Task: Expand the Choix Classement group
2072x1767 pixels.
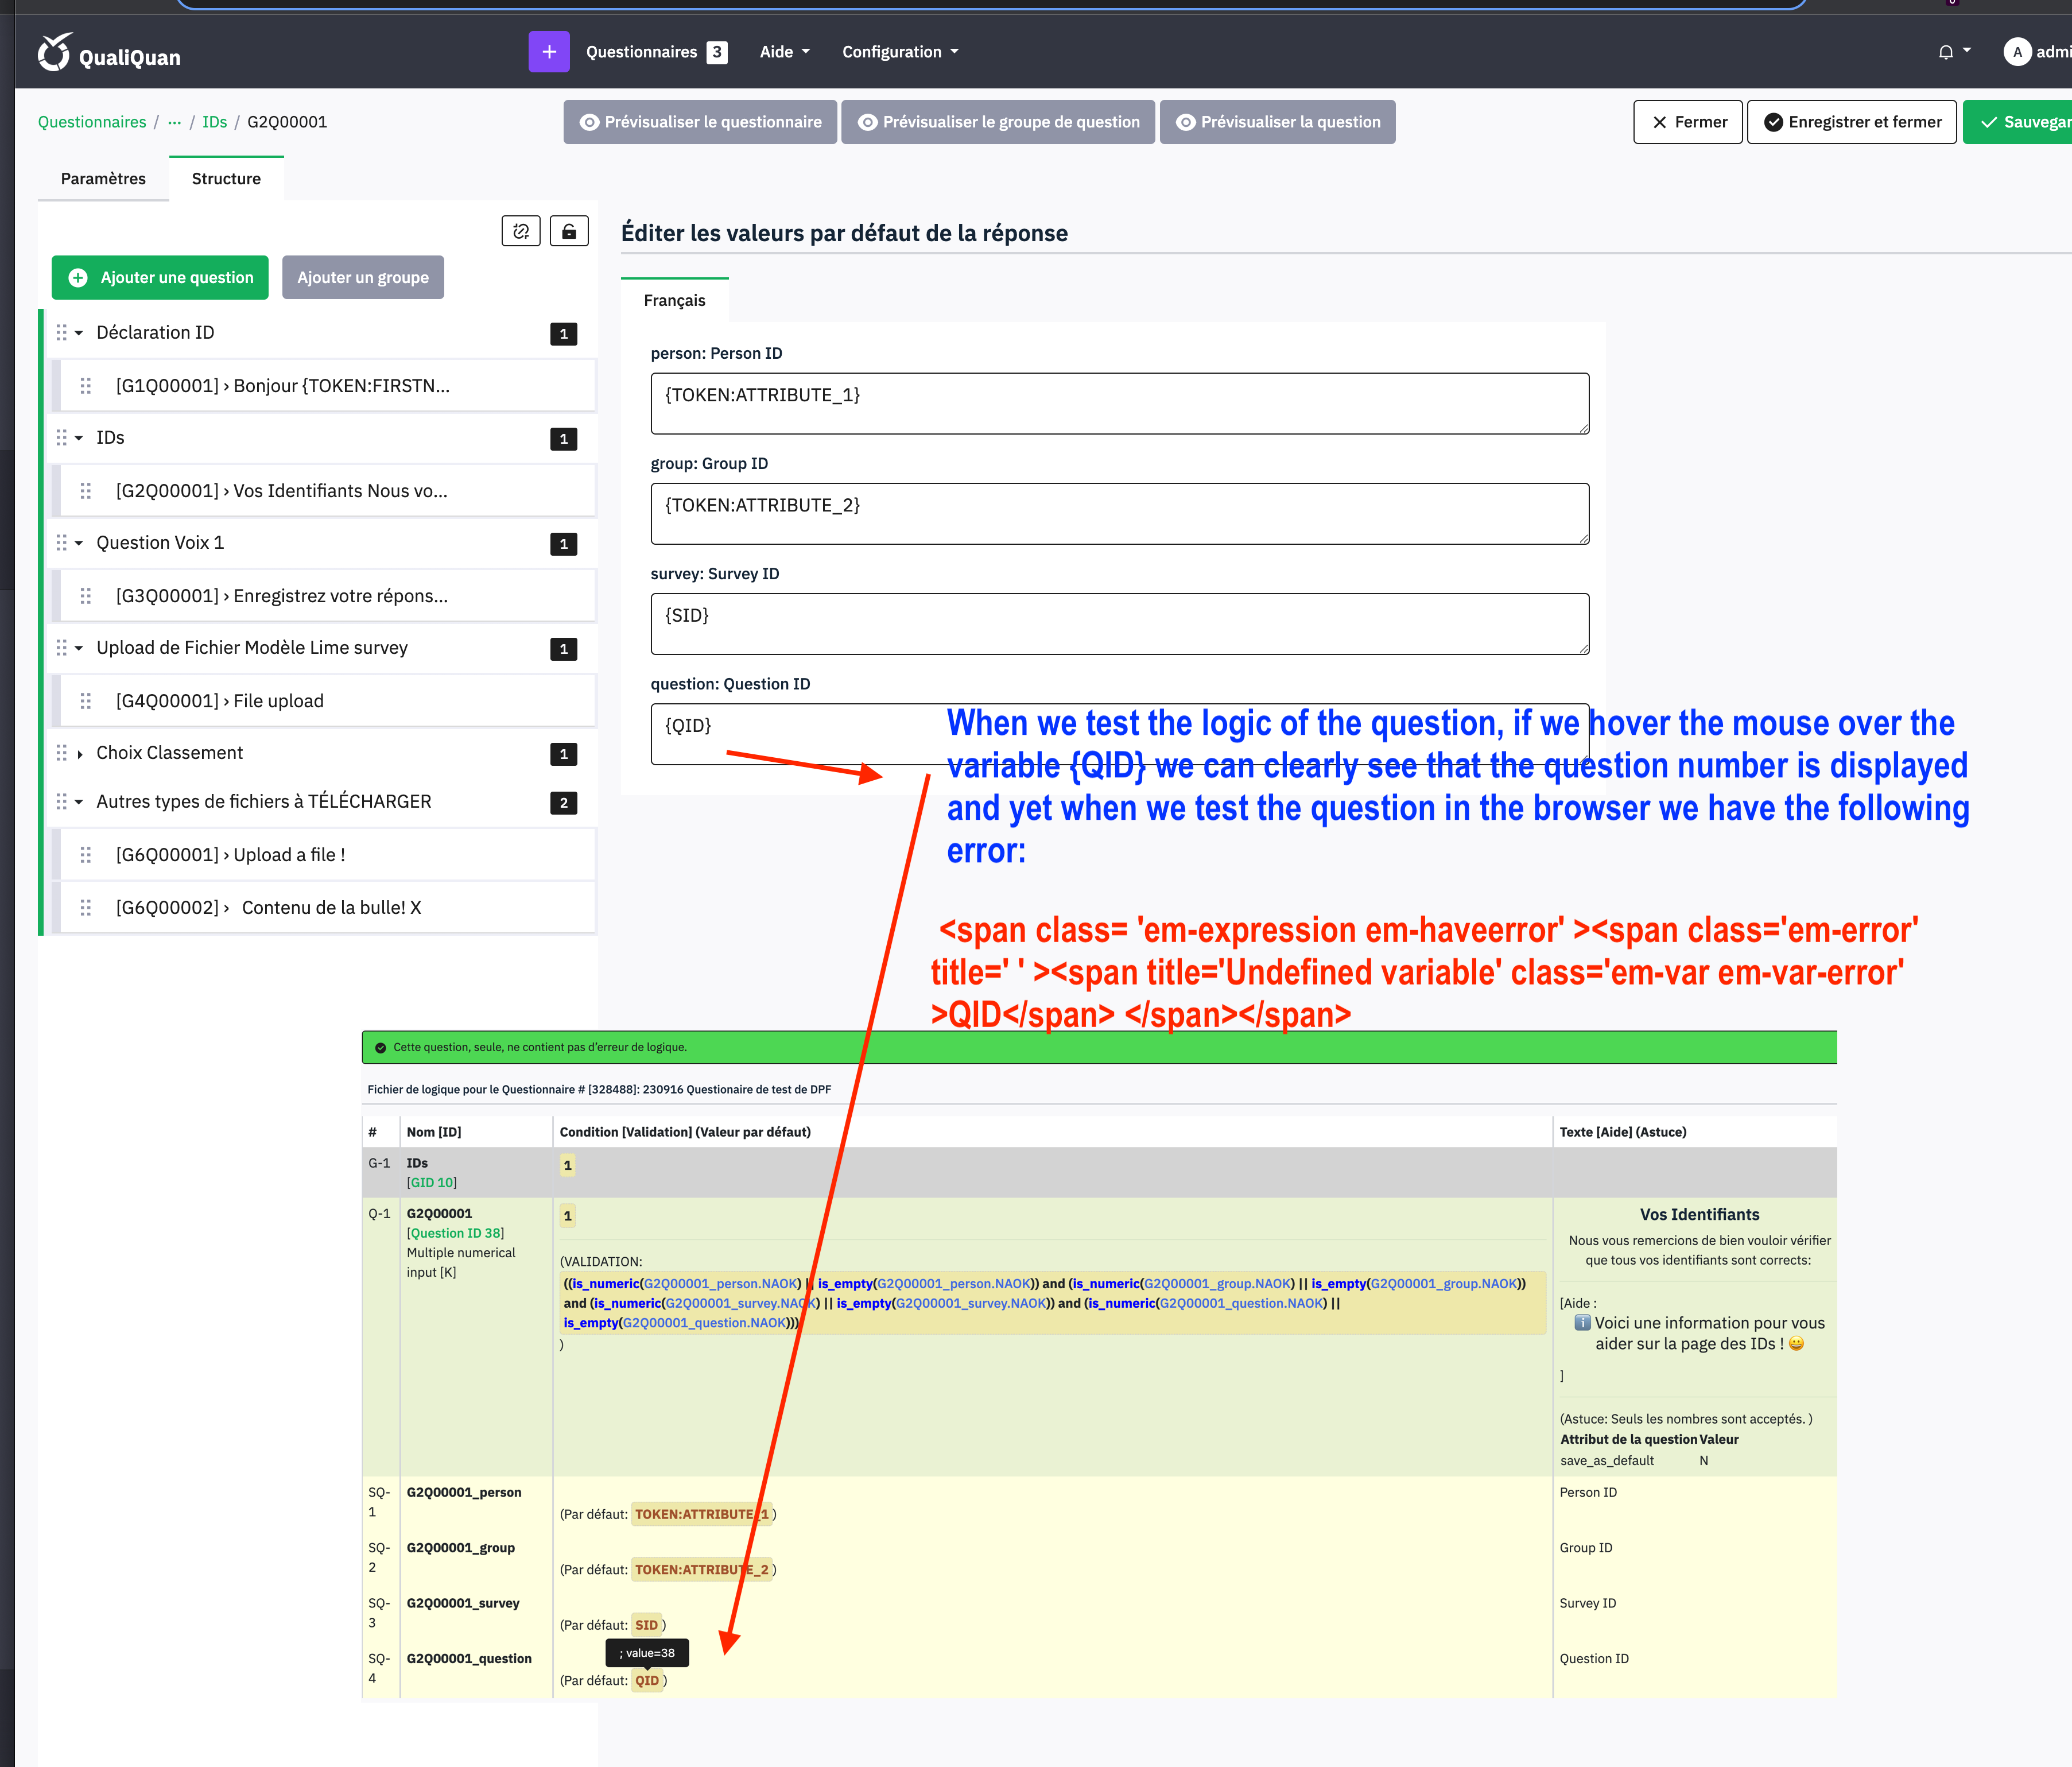Action: click(x=79, y=754)
